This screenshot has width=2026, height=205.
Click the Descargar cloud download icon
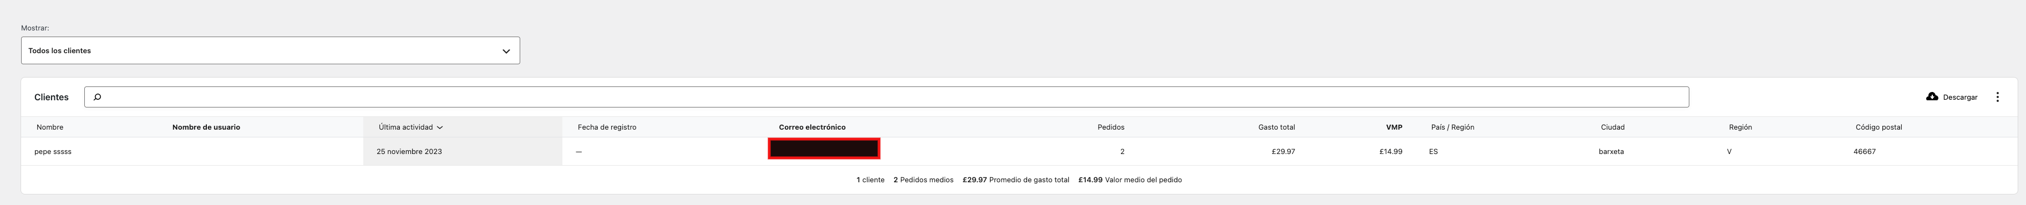(1932, 96)
